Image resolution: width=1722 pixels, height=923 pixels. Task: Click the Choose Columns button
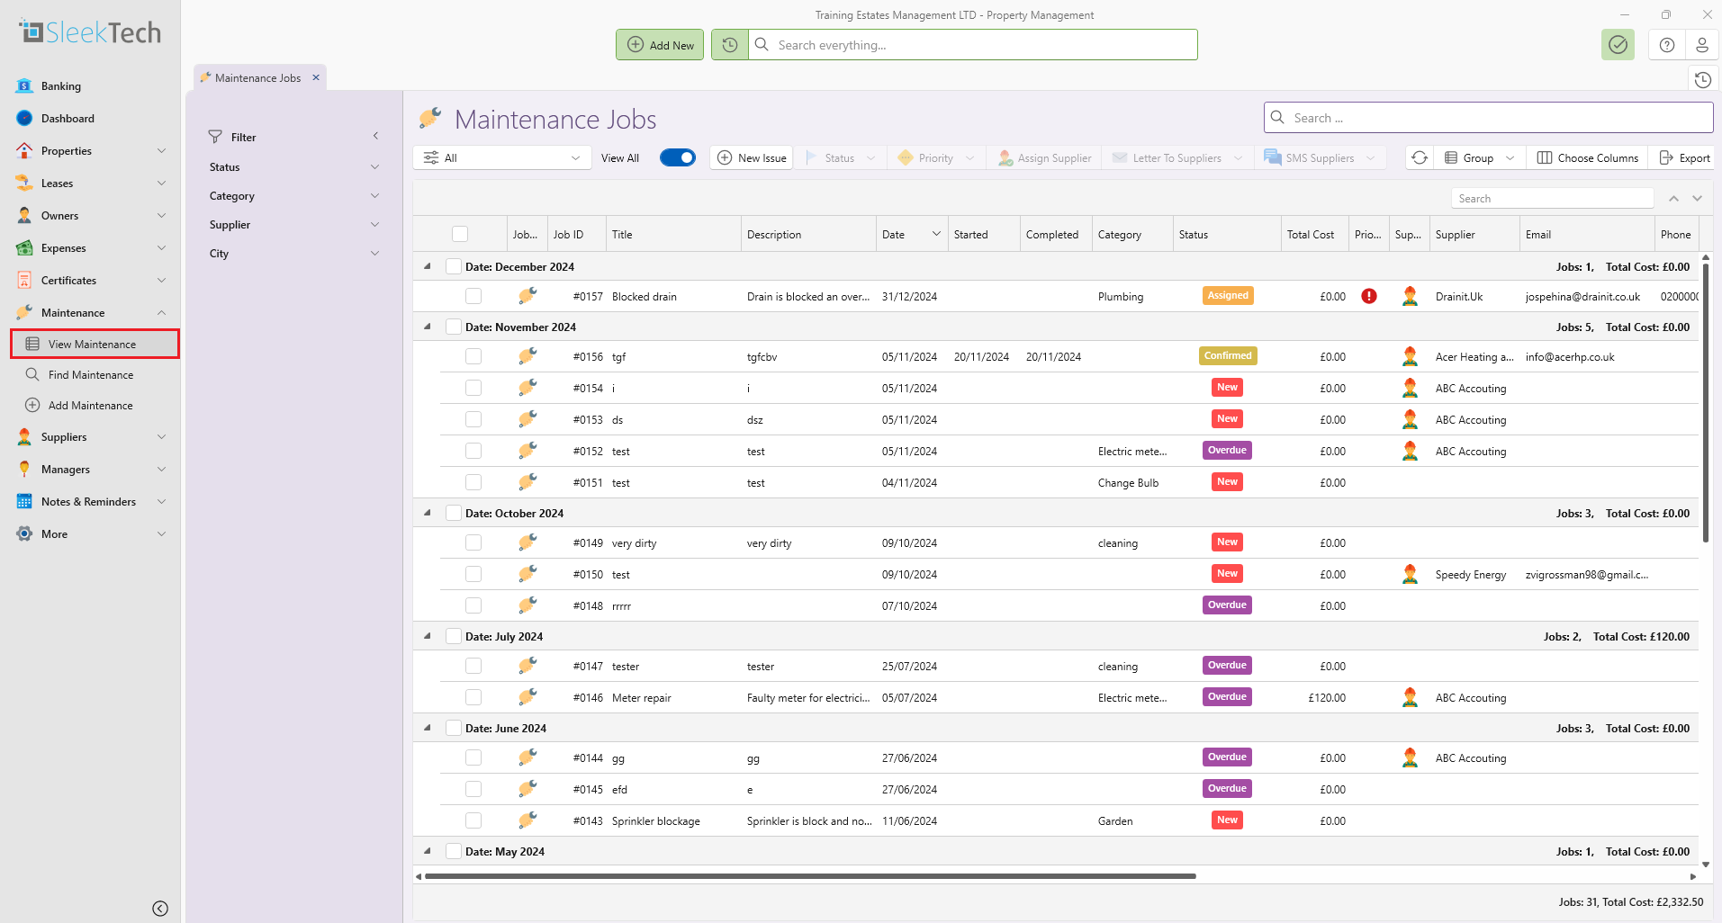pos(1588,157)
